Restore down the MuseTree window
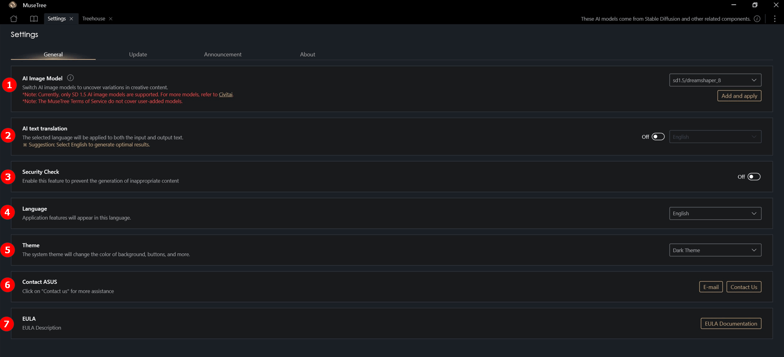 tap(755, 5)
